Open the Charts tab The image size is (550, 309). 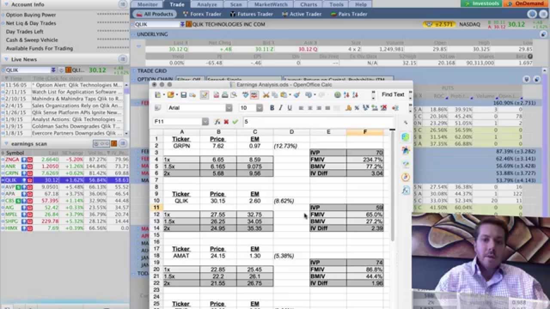point(309,4)
